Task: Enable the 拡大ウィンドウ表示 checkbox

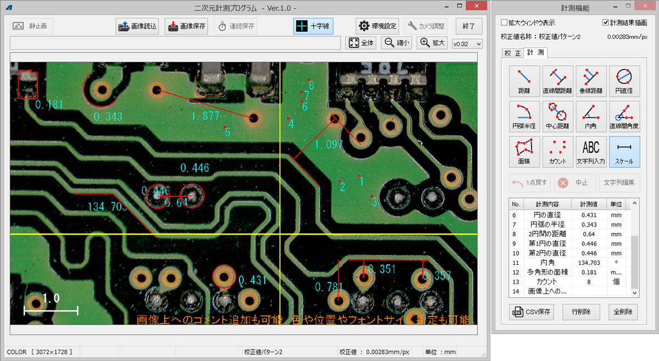Action: click(x=504, y=23)
